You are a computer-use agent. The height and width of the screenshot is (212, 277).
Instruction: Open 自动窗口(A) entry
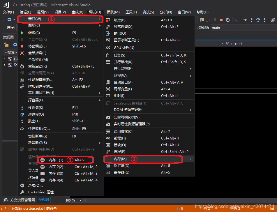[149, 82]
